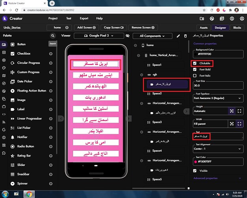Open the account profile icon in header
247x198 pixels.
coord(240,19)
